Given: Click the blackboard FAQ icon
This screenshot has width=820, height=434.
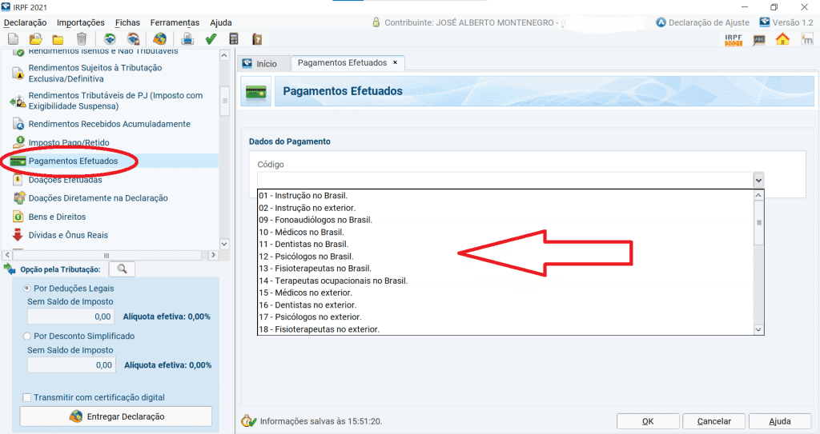Looking at the screenshot, I should (x=759, y=40).
